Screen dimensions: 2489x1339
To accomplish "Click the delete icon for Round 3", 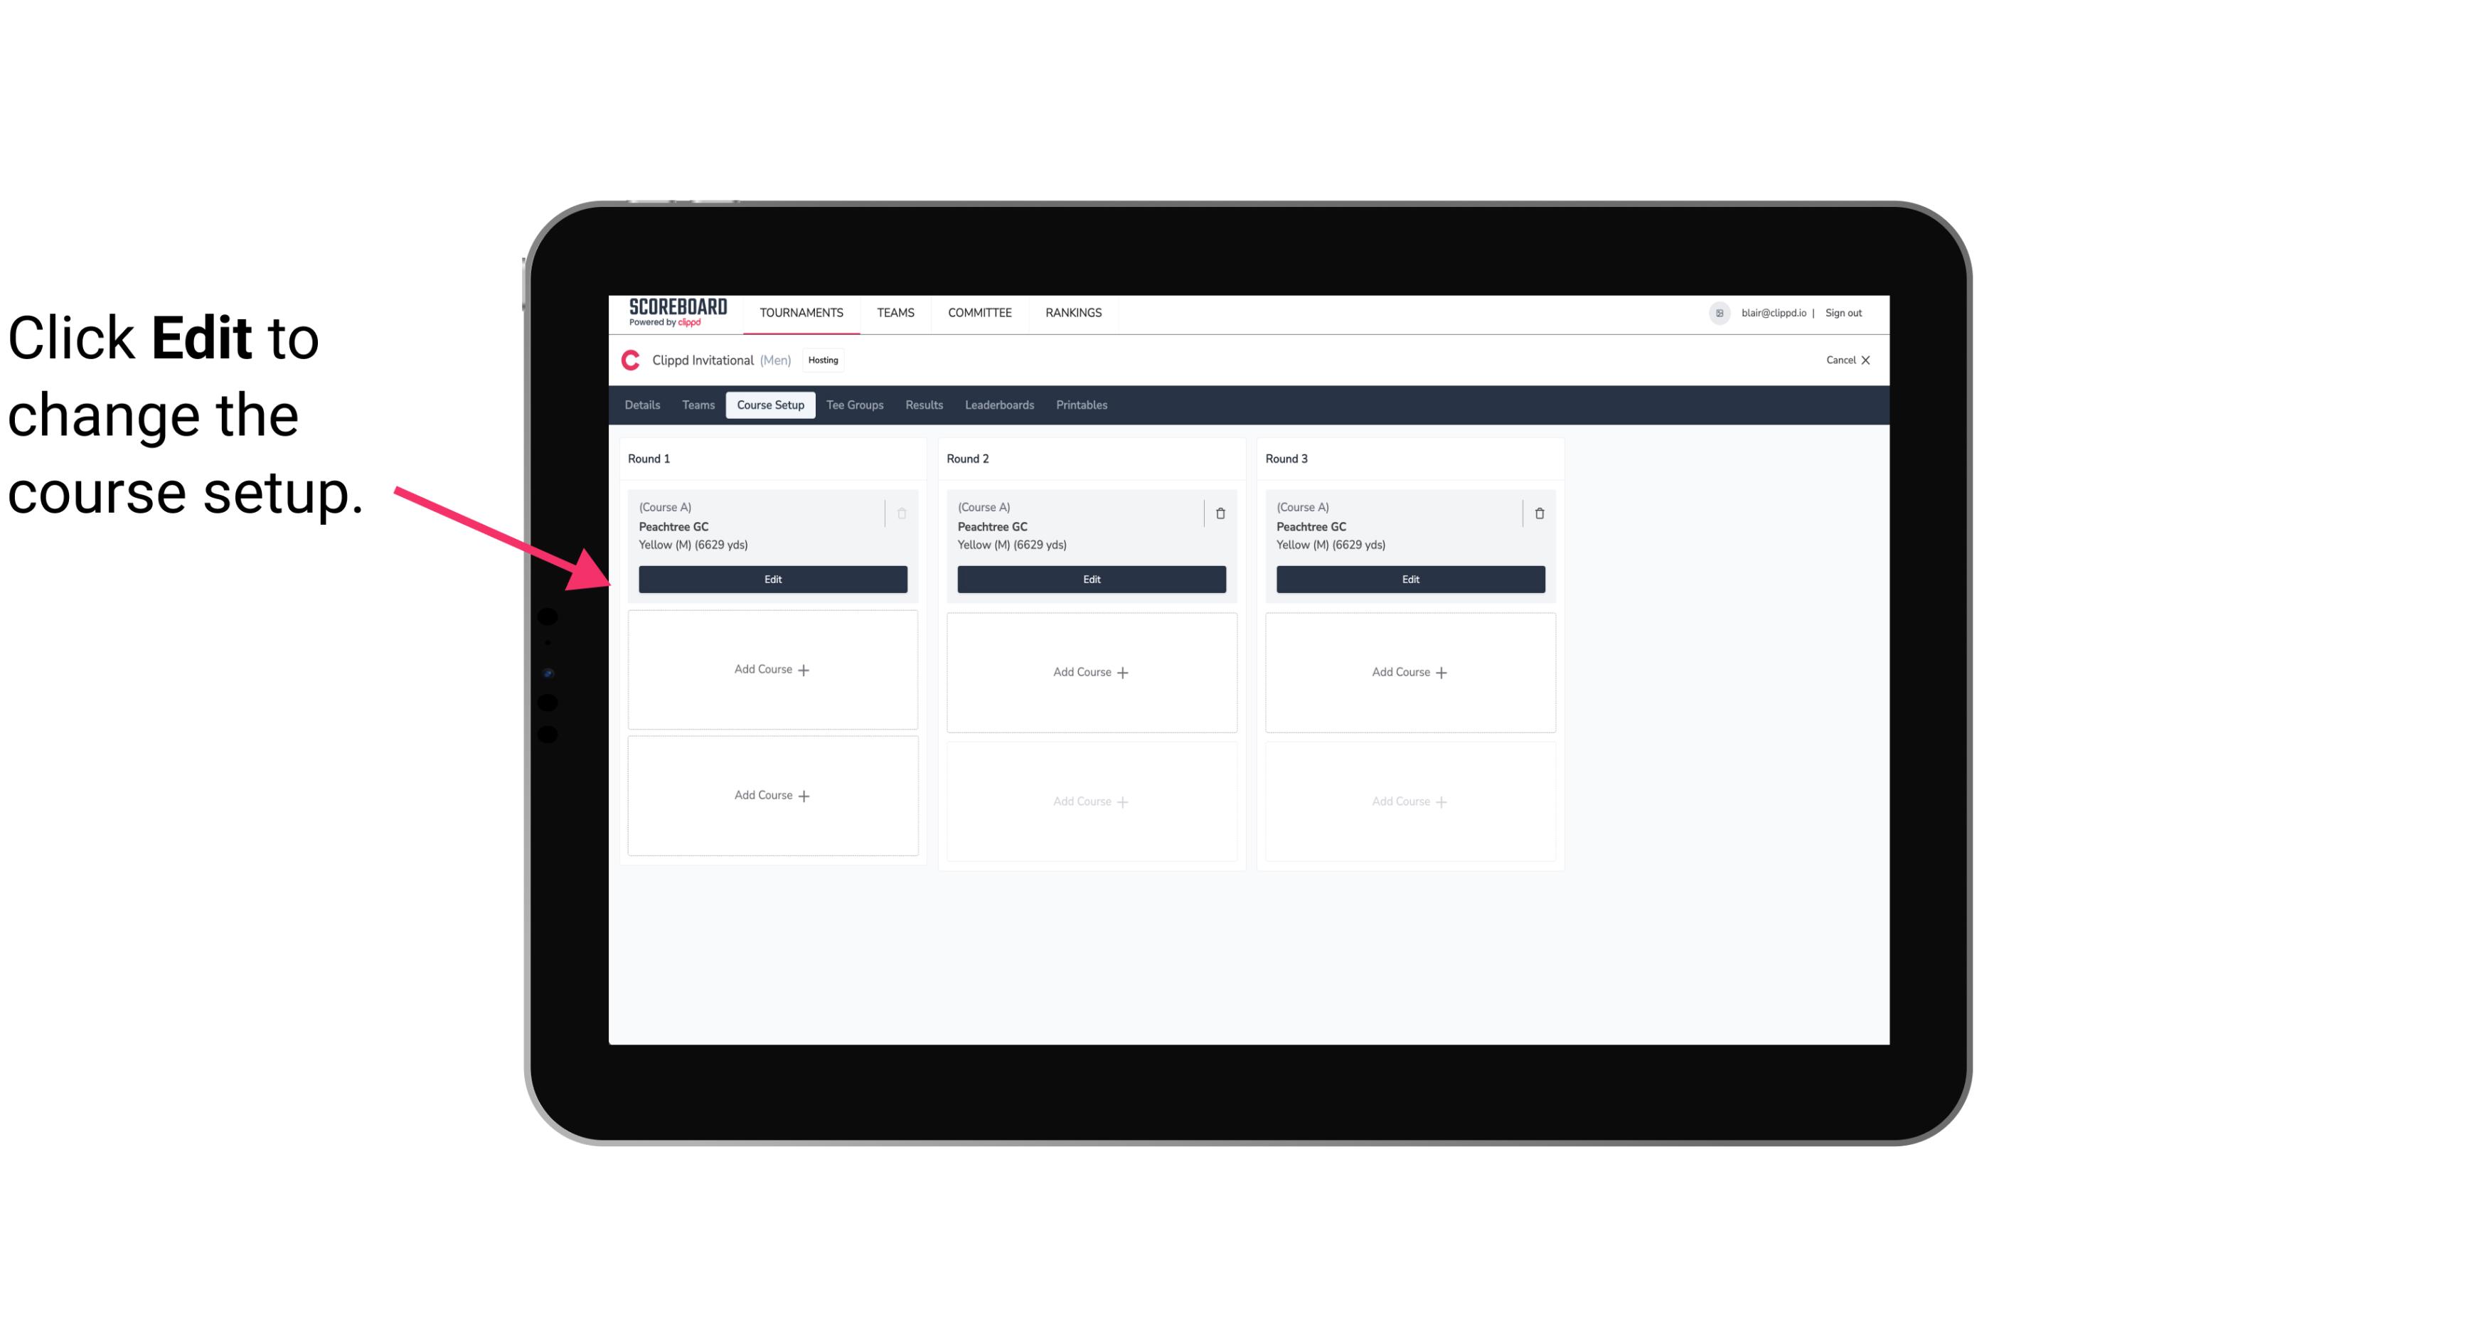I will 1536,513.
